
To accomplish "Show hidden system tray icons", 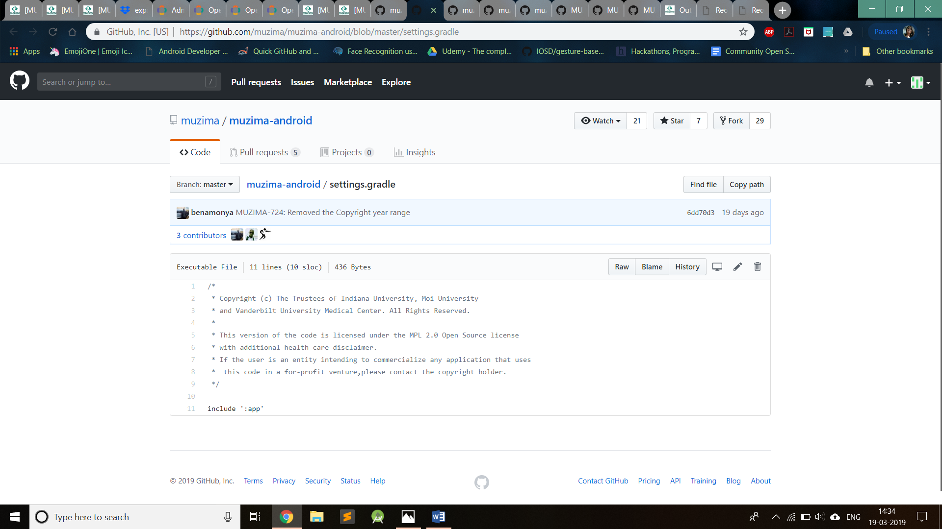I will pyautogui.click(x=776, y=517).
